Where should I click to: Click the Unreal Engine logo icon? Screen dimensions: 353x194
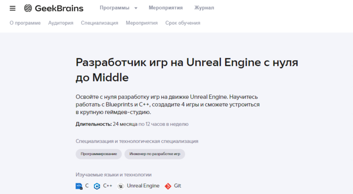click(x=121, y=186)
